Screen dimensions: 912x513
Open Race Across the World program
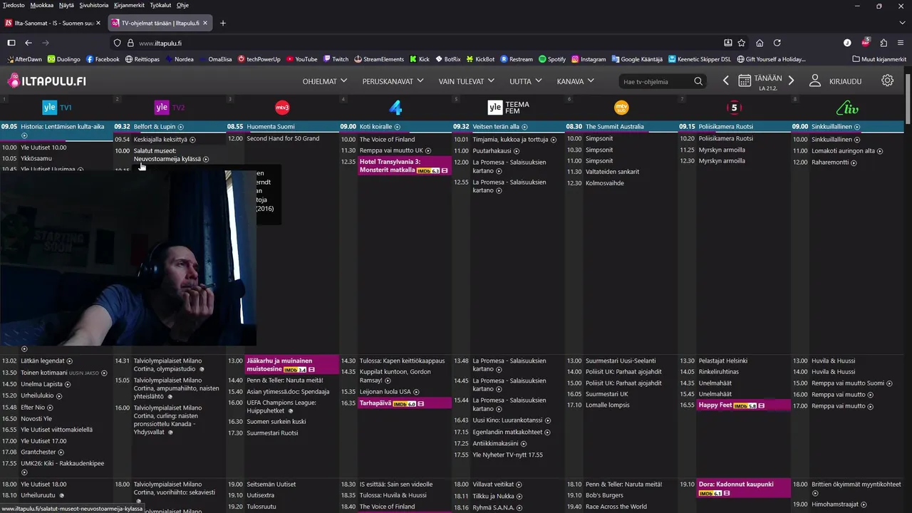(616, 507)
